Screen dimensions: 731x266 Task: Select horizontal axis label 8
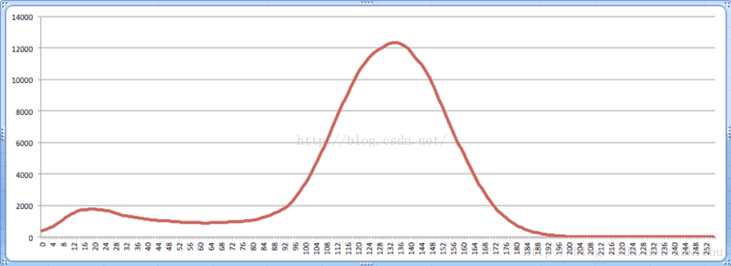point(64,243)
